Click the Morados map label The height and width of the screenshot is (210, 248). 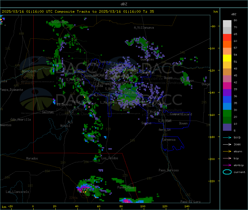coord(32,158)
